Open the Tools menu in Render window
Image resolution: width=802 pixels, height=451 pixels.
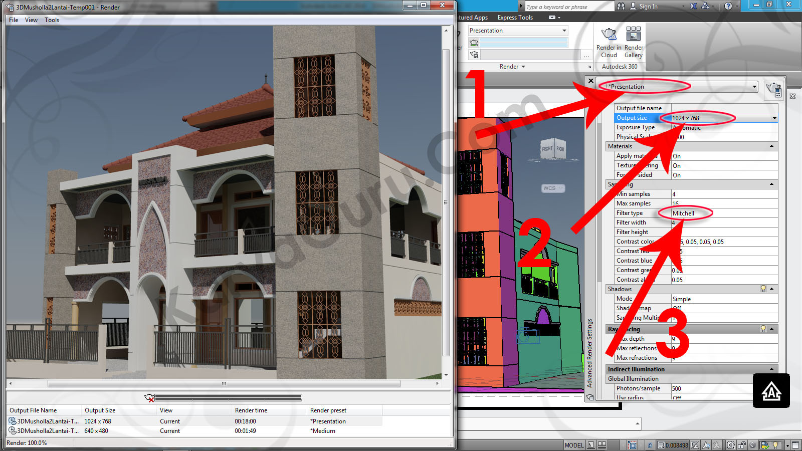(52, 20)
